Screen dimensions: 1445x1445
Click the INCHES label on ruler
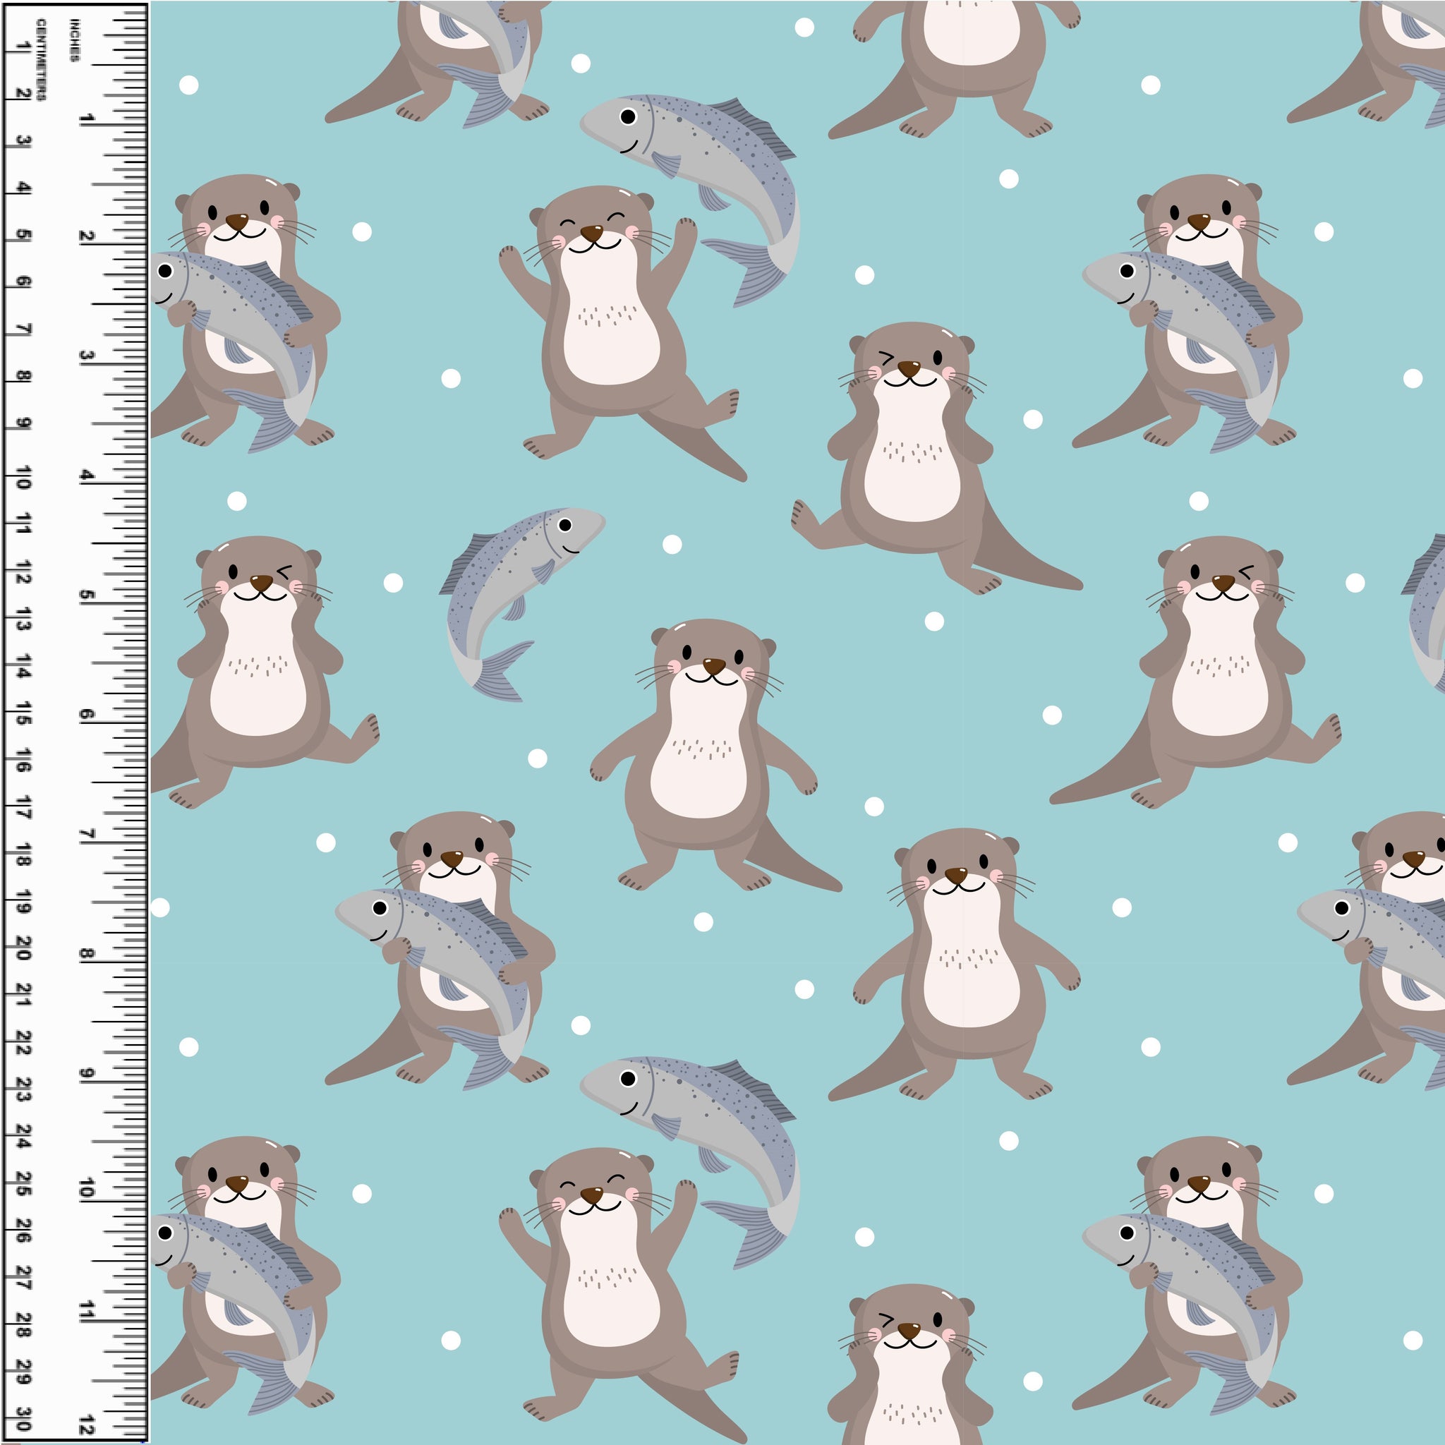tap(74, 40)
